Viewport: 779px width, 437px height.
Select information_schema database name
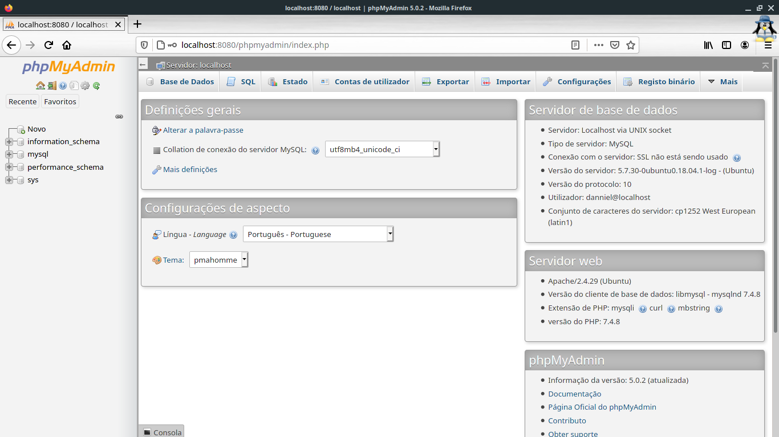click(63, 142)
